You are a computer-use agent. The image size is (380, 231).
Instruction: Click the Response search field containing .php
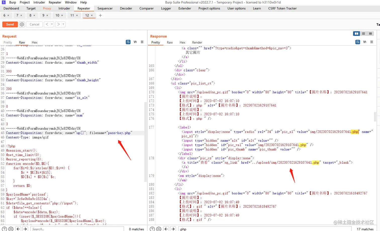[x=265, y=229]
